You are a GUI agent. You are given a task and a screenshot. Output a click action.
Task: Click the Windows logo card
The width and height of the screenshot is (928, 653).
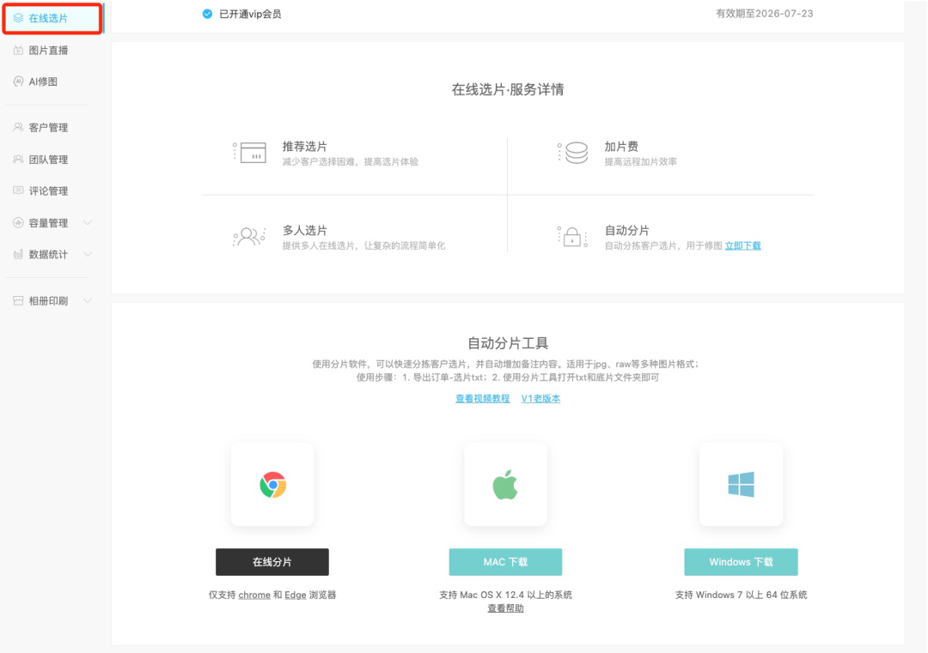tap(741, 485)
